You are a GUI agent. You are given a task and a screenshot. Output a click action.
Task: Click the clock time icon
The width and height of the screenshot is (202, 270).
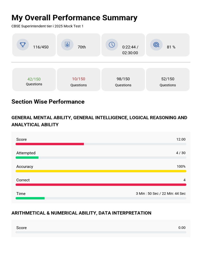click(112, 45)
